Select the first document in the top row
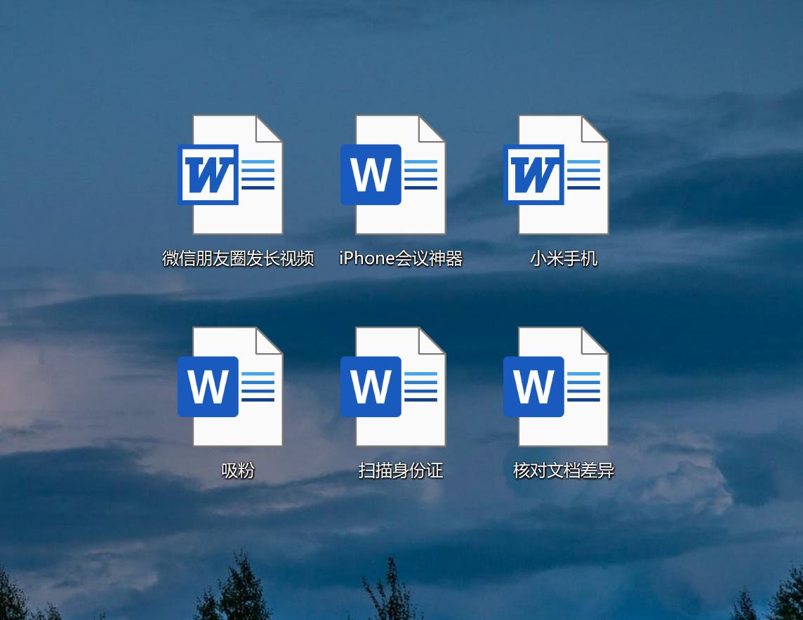 click(237, 174)
